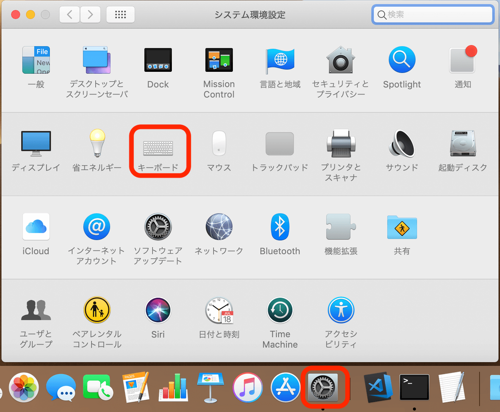Go back to the previous preferences page
This screenshot has height=412, width=500.
tap(69, 14)
